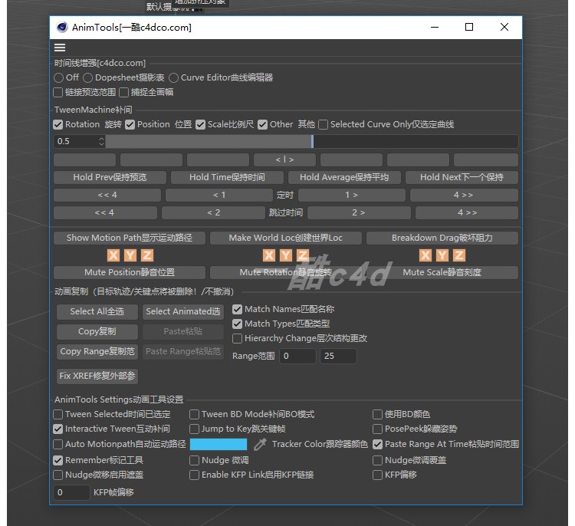Toggle Y axis above Mute Rotation
The width and height of the screenshot is (575, 526).
point(286,255)
